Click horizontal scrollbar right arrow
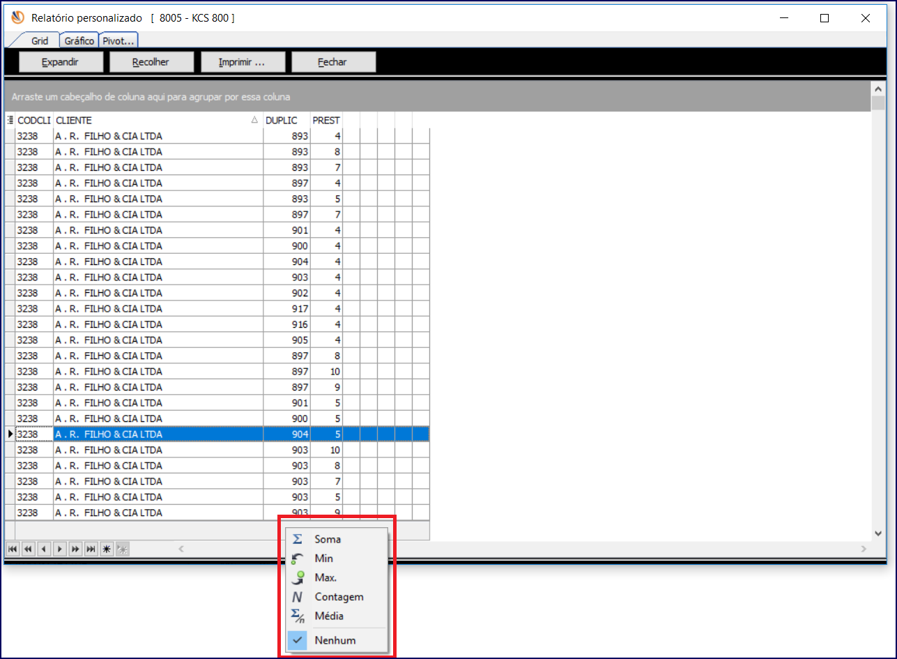Image resolution: width=897 pixels, height=659 pixels. click(x=864, y=550)
